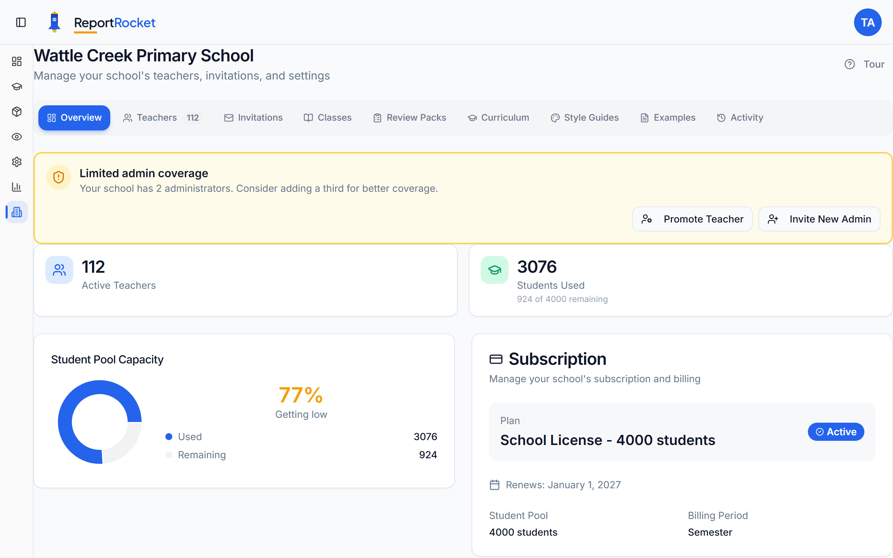
Task: Click the Students Used graduation cap icon
Action: (x=495, y=270)
